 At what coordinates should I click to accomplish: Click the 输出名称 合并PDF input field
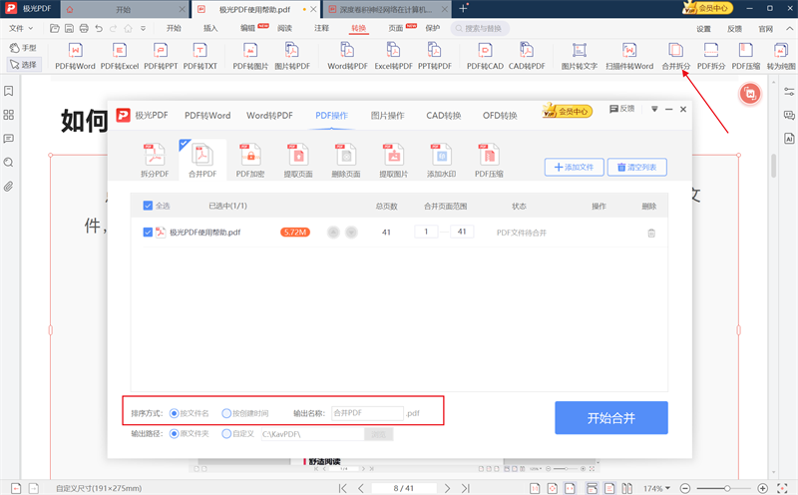point(367,413)
